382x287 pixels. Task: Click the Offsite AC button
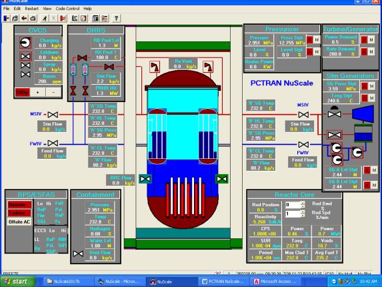19,222
